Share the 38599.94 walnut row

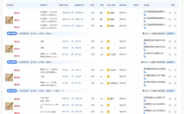[x=170, y=13]
